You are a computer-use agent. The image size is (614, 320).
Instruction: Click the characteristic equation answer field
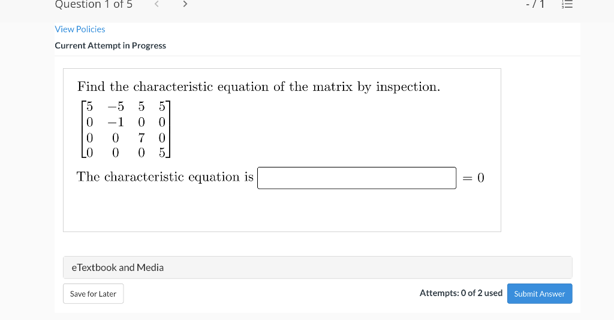(x=357, y=178)
